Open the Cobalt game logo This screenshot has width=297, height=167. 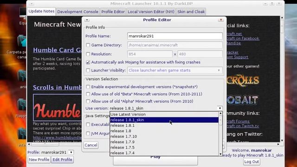242,100
